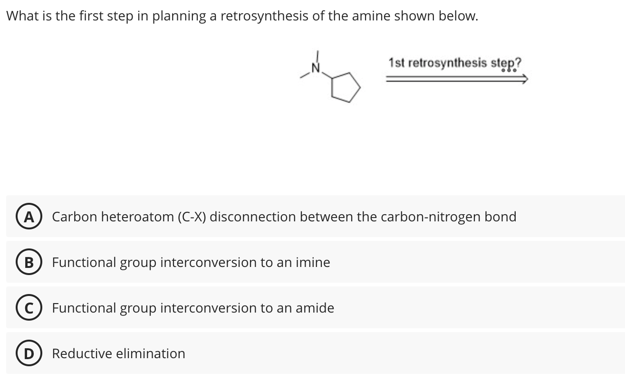
Task: Click the circled letter A icon
Action: tap(29, 217)
